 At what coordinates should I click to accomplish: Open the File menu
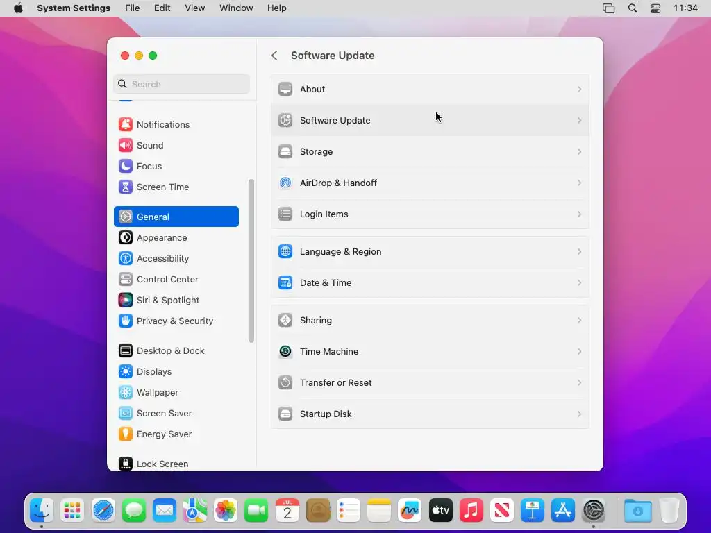click(x=133, y=8)
